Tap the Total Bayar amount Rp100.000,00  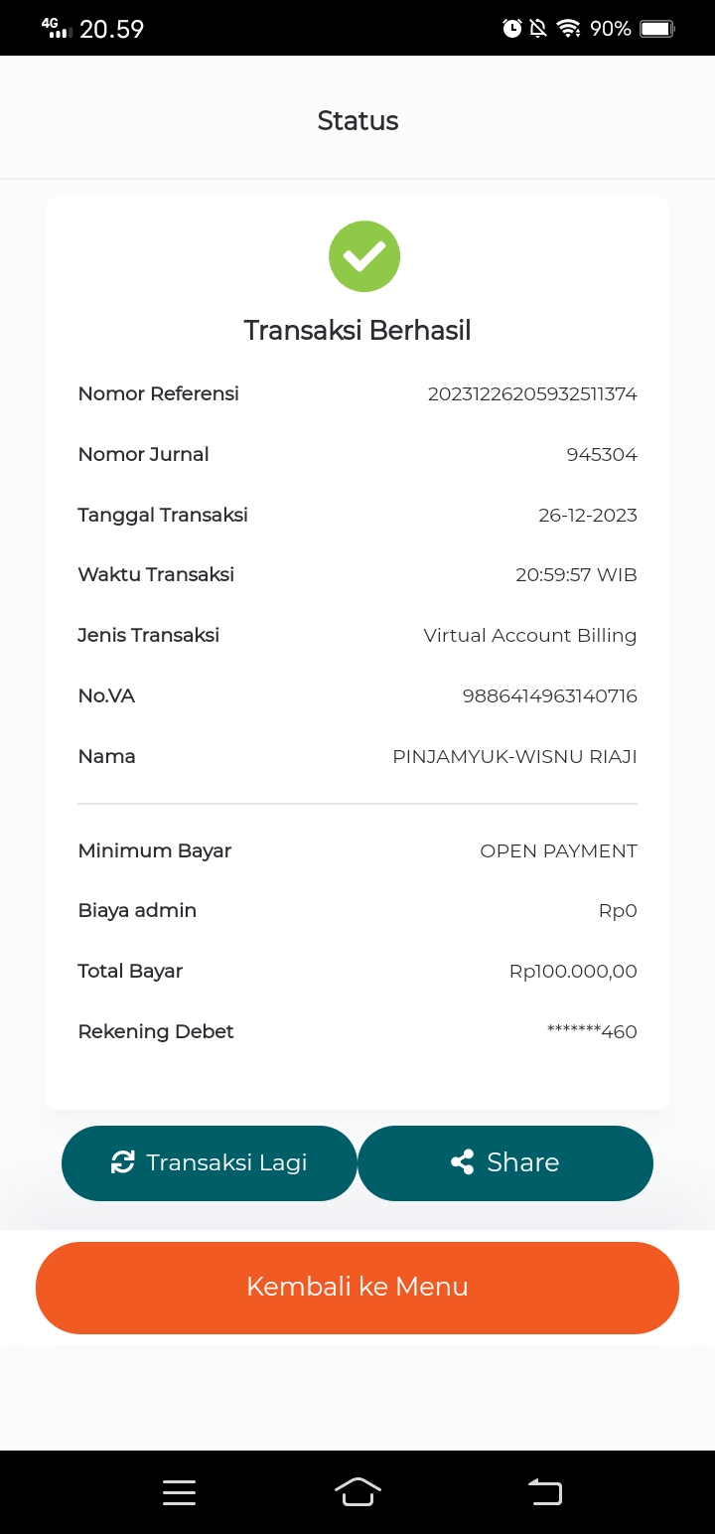click(x=573, y=972)
